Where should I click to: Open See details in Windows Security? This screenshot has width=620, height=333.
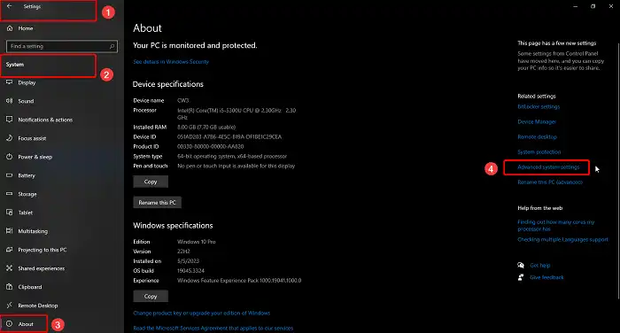[x=171, y=62]
